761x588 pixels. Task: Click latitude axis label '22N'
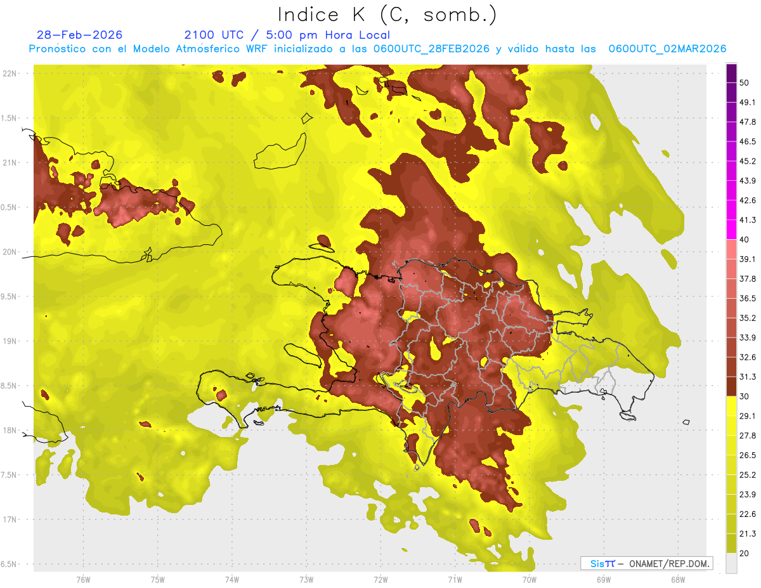point(11,74)
